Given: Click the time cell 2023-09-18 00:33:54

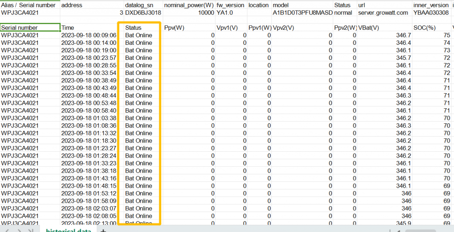Looking at the screenshot, I should click(x=92, y=73).
